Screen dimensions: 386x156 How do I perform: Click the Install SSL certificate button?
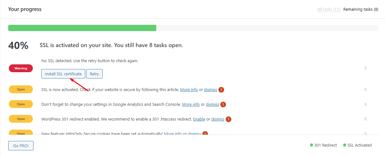pyautogui.click(x=63, y=74)
